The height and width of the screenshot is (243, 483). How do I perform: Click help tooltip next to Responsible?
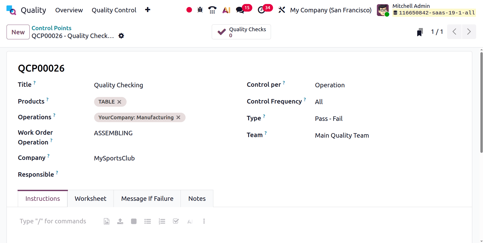[57, 172]
